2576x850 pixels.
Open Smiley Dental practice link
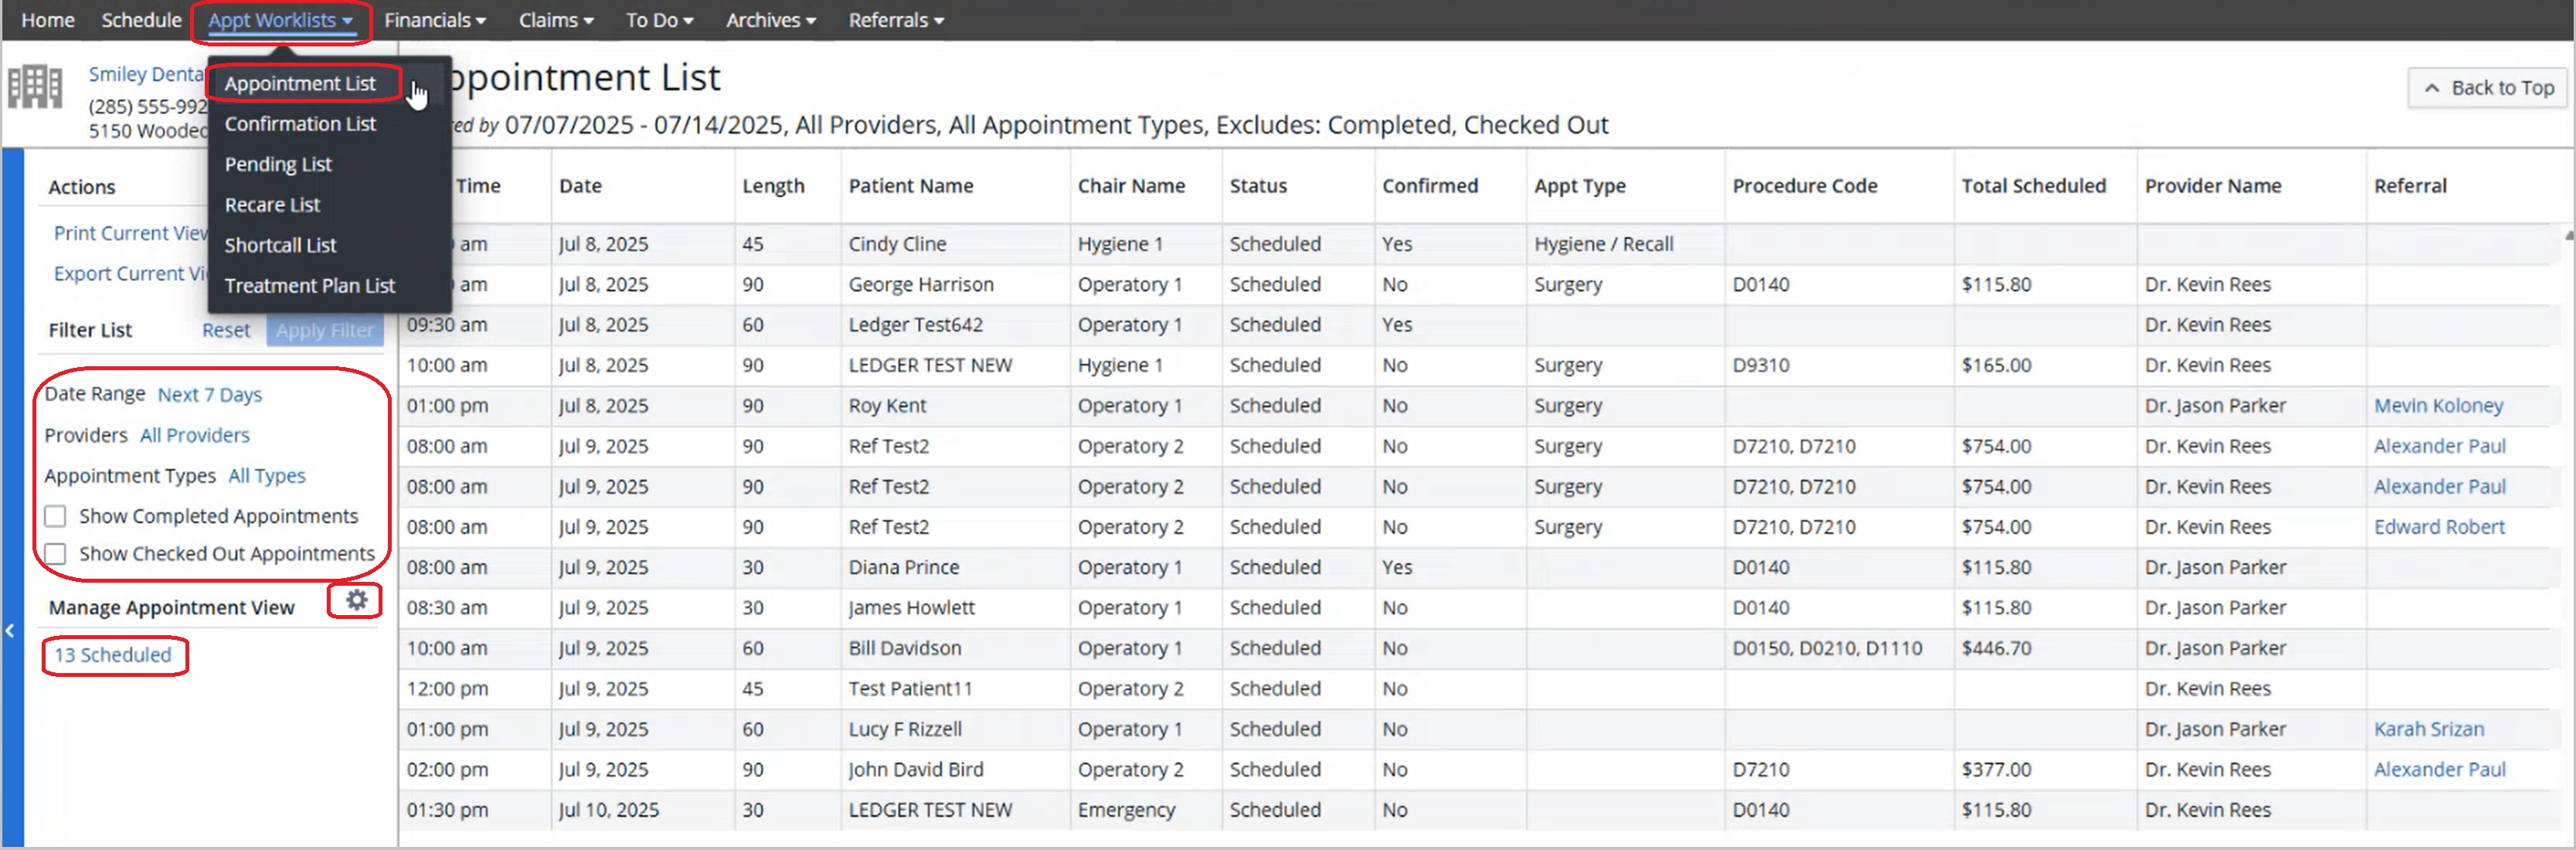click(x=146, y=74)
